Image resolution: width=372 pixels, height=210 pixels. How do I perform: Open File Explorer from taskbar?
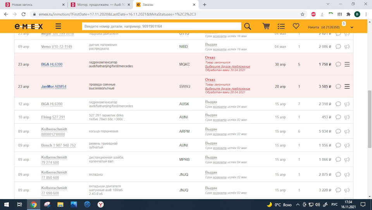point(60,205)
